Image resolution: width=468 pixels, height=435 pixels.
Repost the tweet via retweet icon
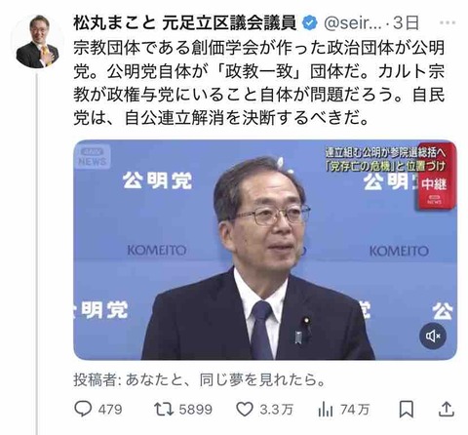pyautogui.click(x=164, y=409)
